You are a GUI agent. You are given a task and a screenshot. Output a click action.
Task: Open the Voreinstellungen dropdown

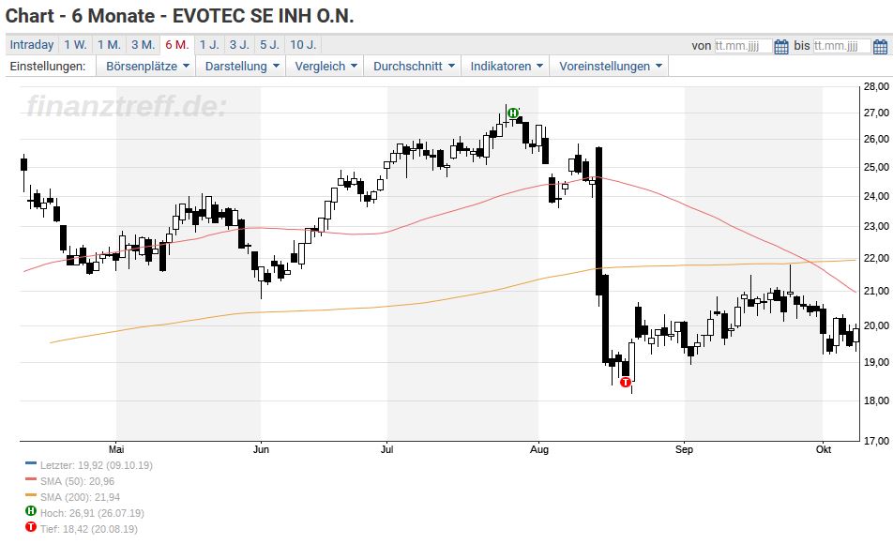[610, 66]
